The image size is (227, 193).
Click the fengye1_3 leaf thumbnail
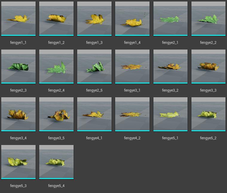point(94,18)
